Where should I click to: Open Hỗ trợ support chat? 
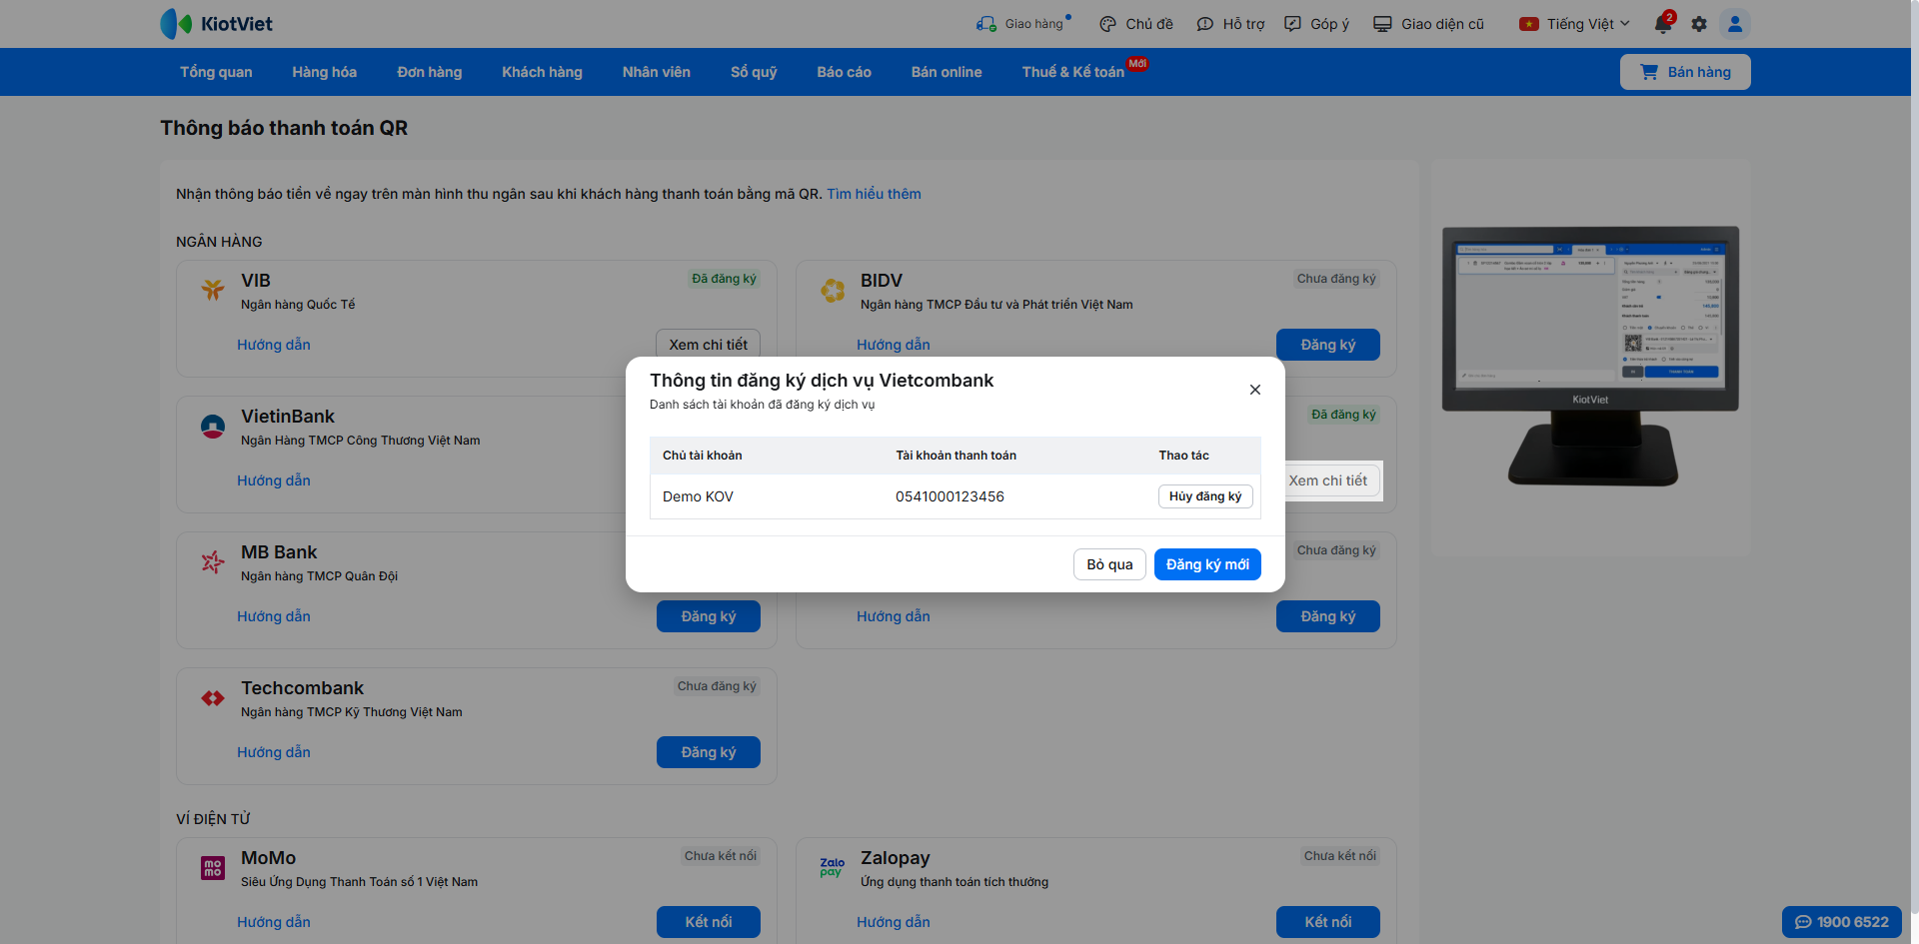pyautogui.click(x=1230, y=24)
